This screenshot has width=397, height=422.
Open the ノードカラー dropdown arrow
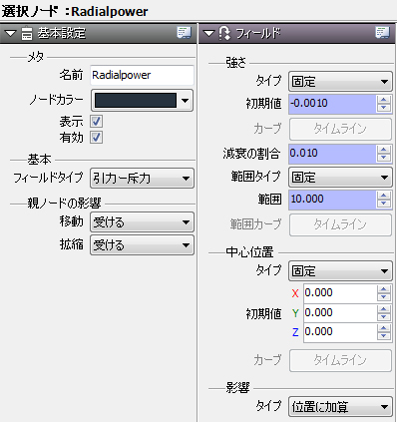click(x=186, y=101)
